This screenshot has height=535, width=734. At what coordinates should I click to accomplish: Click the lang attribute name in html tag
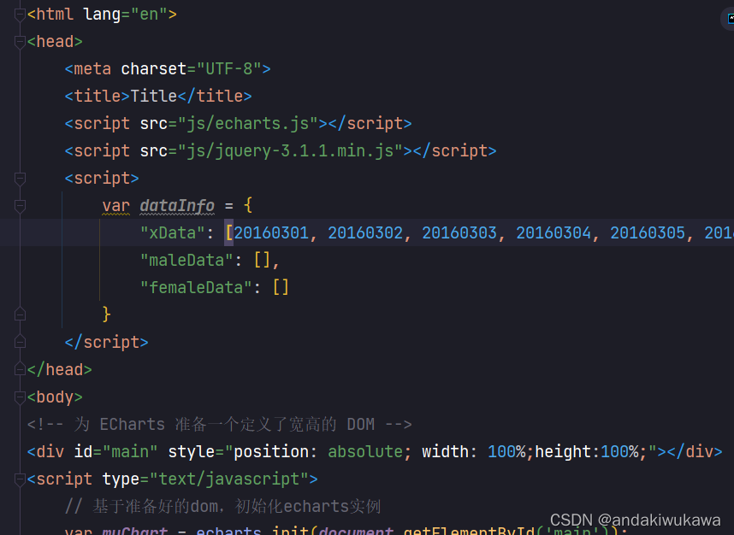pyautogui.click(x=102, y=15)
